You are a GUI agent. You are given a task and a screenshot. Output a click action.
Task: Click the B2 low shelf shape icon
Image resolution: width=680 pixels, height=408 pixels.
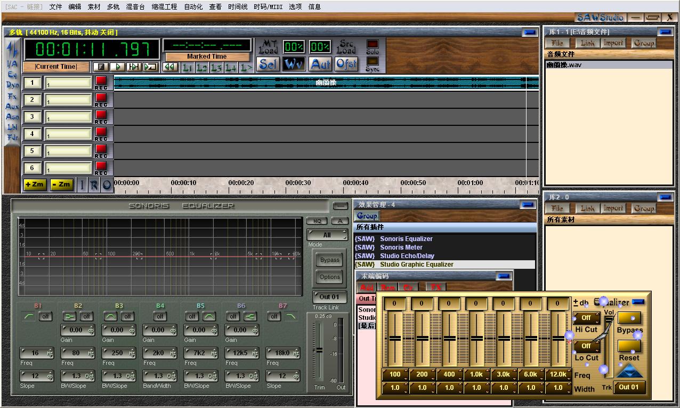[x=70, y=316]
